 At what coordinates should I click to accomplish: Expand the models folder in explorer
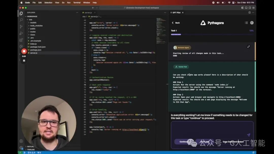pos(33,23)
